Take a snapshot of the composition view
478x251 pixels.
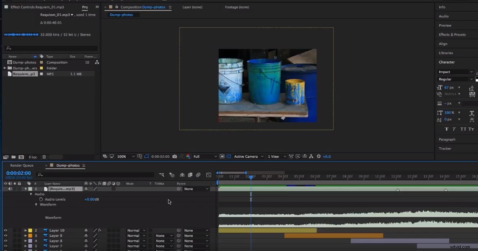[175, 157]
